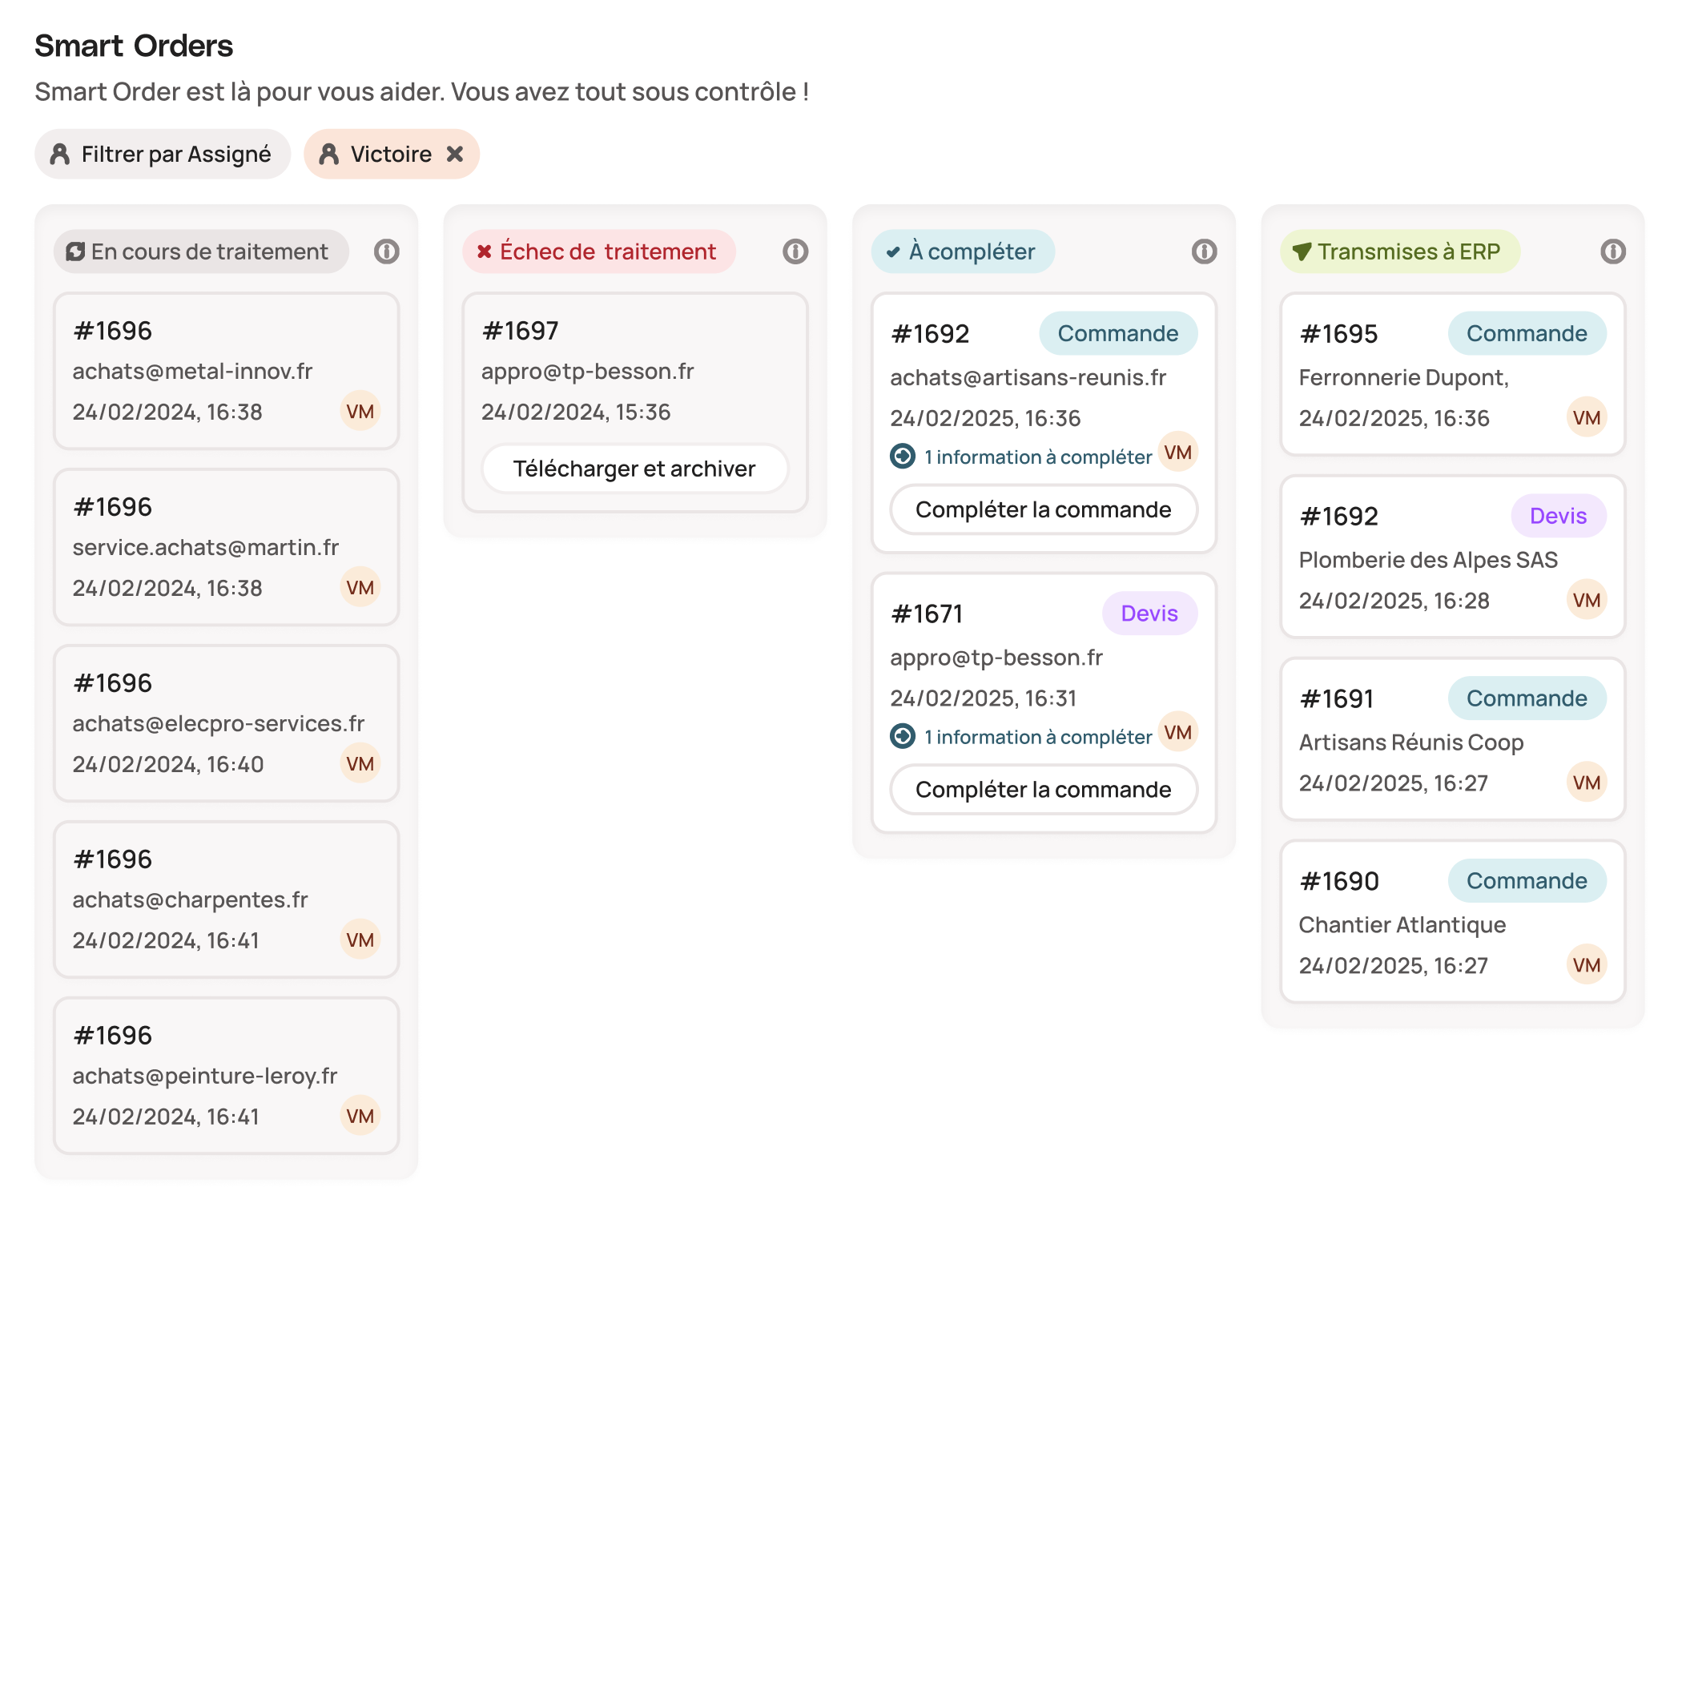Viewport: 1682px width, 1682px height.
Task: Click info icon beside Échec de traitement
Action: [795, 251]
